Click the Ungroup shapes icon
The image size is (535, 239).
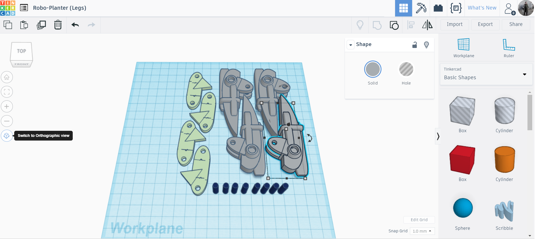coord(394,25)
